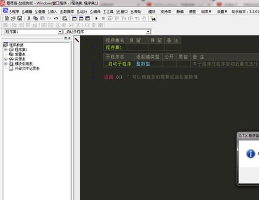259x200 pixels.
Task: Run the program with the play icon
Action: tap(97, 18)
